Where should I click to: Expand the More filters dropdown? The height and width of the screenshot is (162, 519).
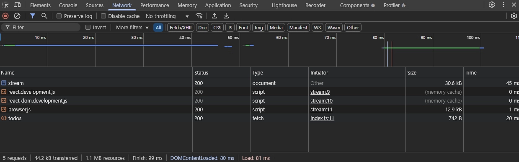click(x=132, y=27)
